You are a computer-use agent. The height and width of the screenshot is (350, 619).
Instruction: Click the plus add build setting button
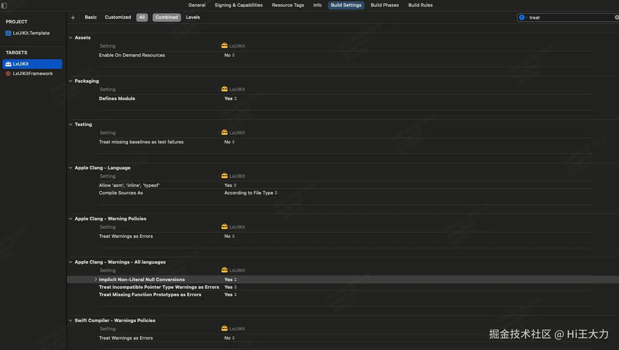click(x=73, y=18)
